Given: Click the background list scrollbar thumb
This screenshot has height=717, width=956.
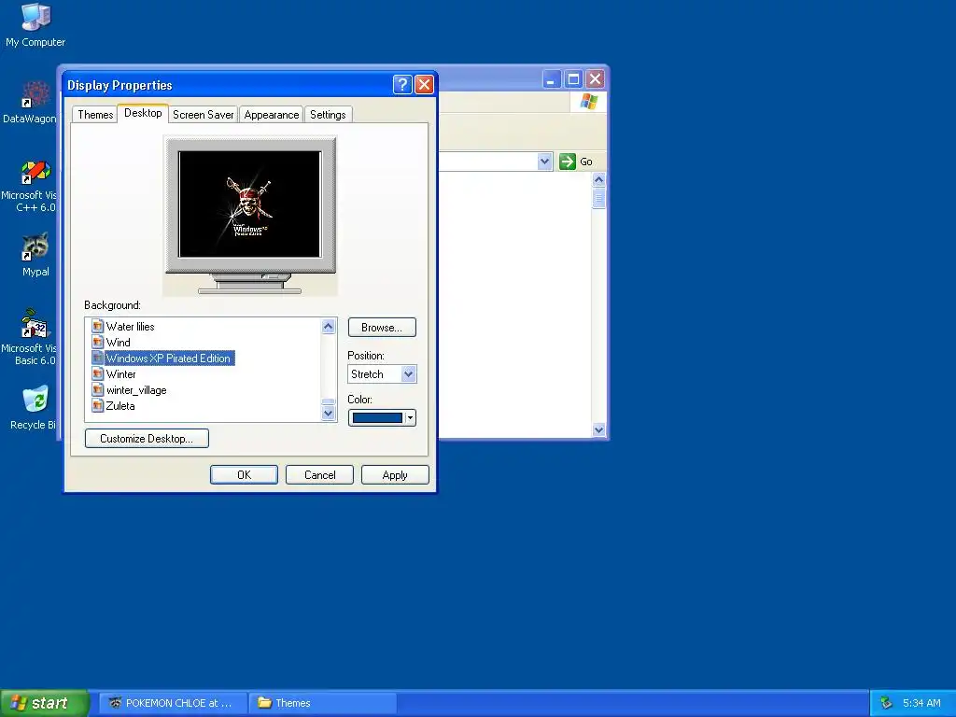Looking at the screenshot, I should tap(328, 401).
